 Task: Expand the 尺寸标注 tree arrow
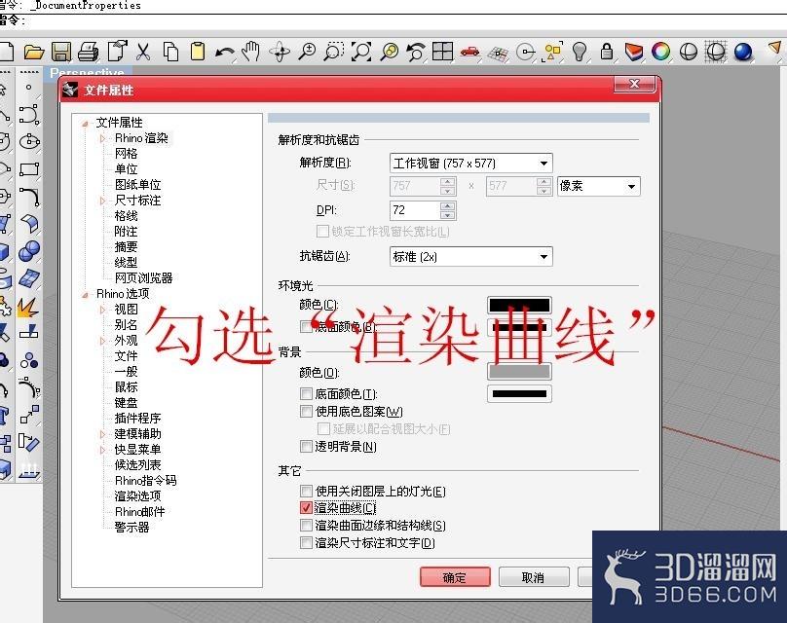(103, 201)
